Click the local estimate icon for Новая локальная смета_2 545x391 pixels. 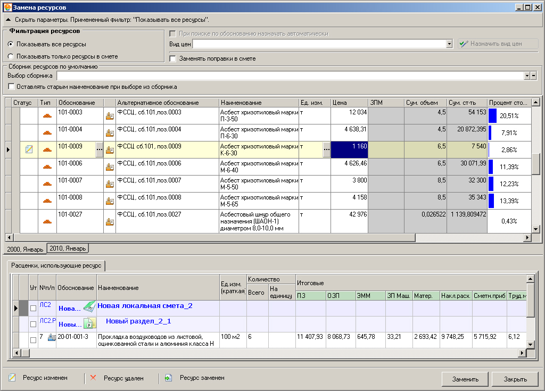89,307
